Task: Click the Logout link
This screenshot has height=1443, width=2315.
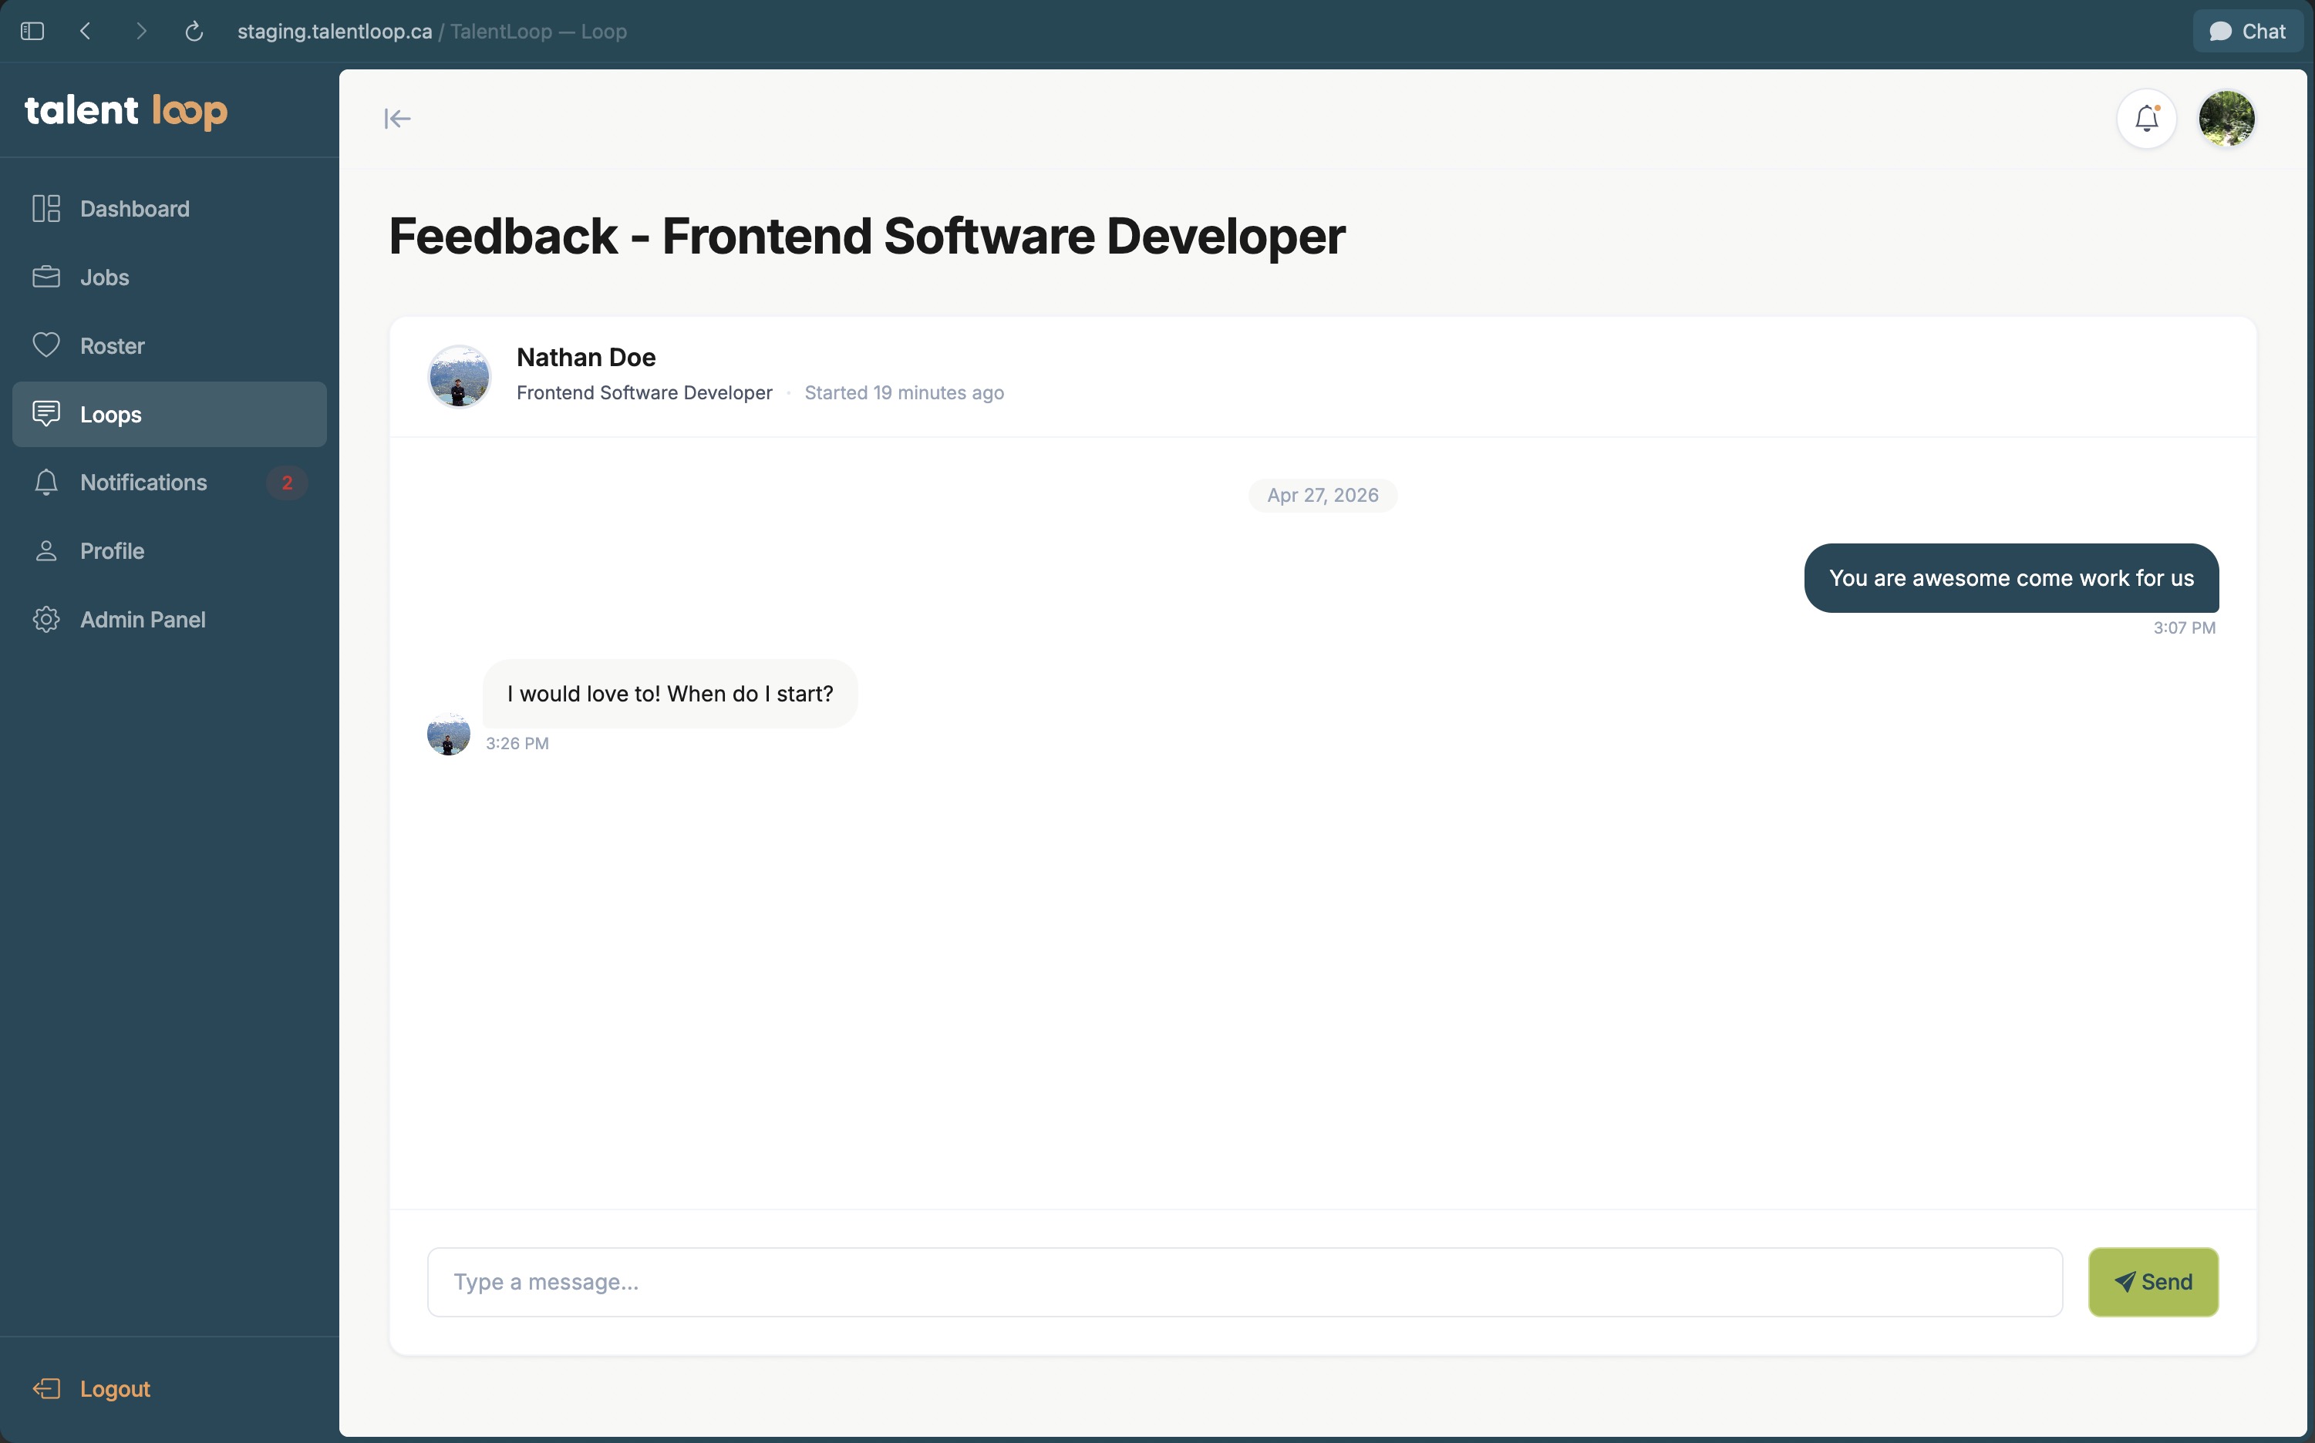Action: [x=115, y=1388]
